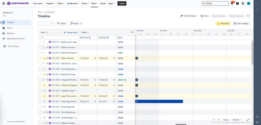Open the help question mark icon
Viewport: 261px width, 125px height.
coord(237,3)
